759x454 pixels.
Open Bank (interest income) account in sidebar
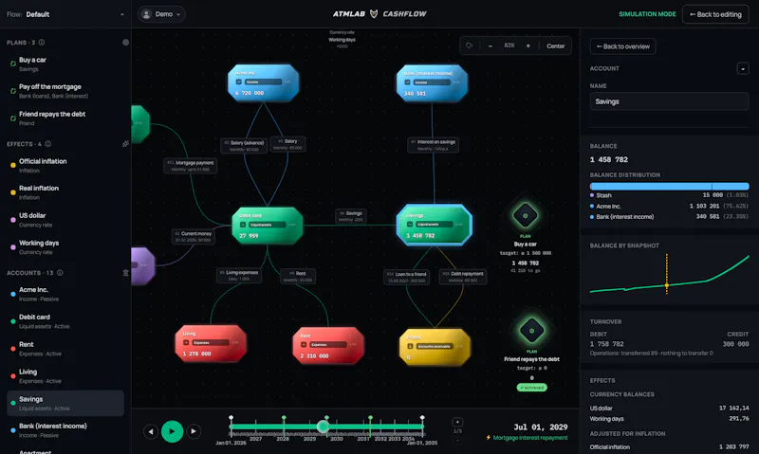pyautogui.click(x=65, y=430)
